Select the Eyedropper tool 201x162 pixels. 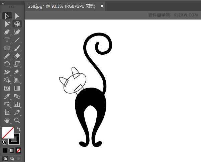(7, 96)
